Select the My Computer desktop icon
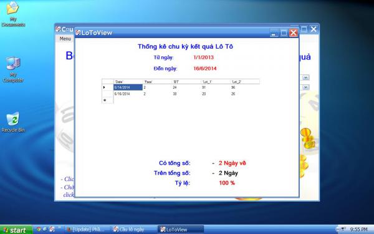The height and width of the screenshot is (234, 374). point(13,69)
